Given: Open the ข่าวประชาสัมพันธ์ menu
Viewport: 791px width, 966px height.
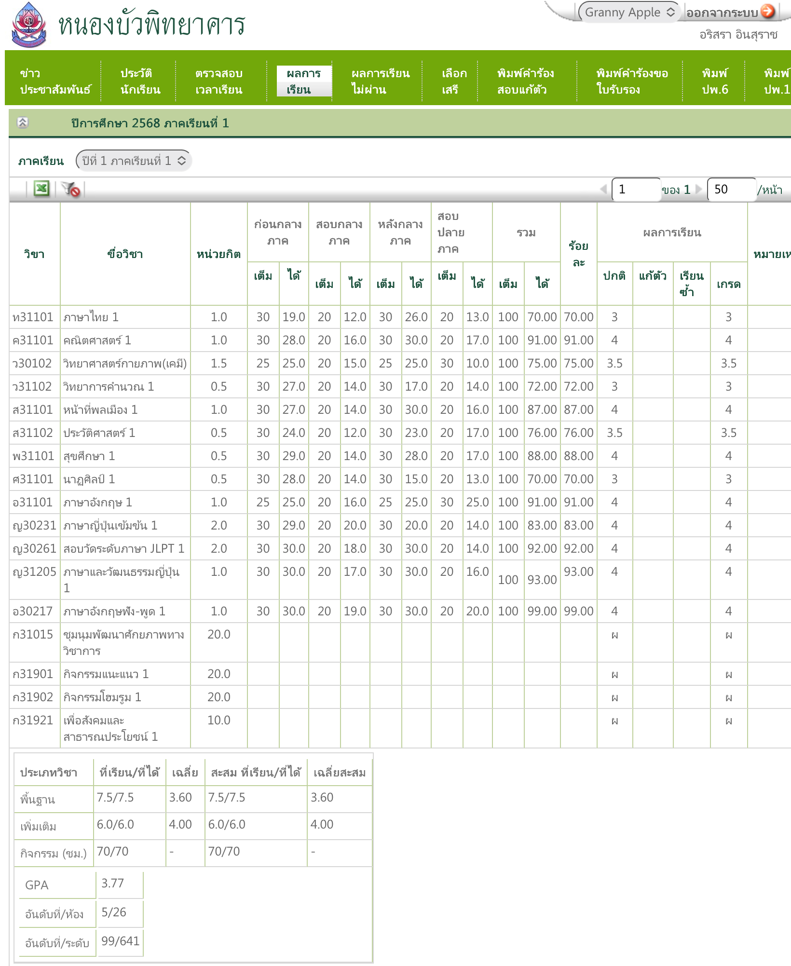Looking at the screenshot, I should [x=55, y=81].
